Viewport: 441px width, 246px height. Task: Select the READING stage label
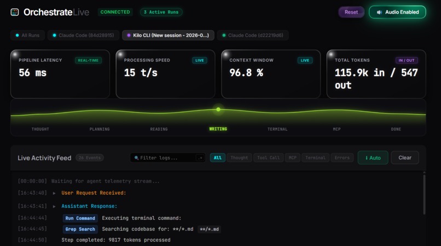(159, 129)
